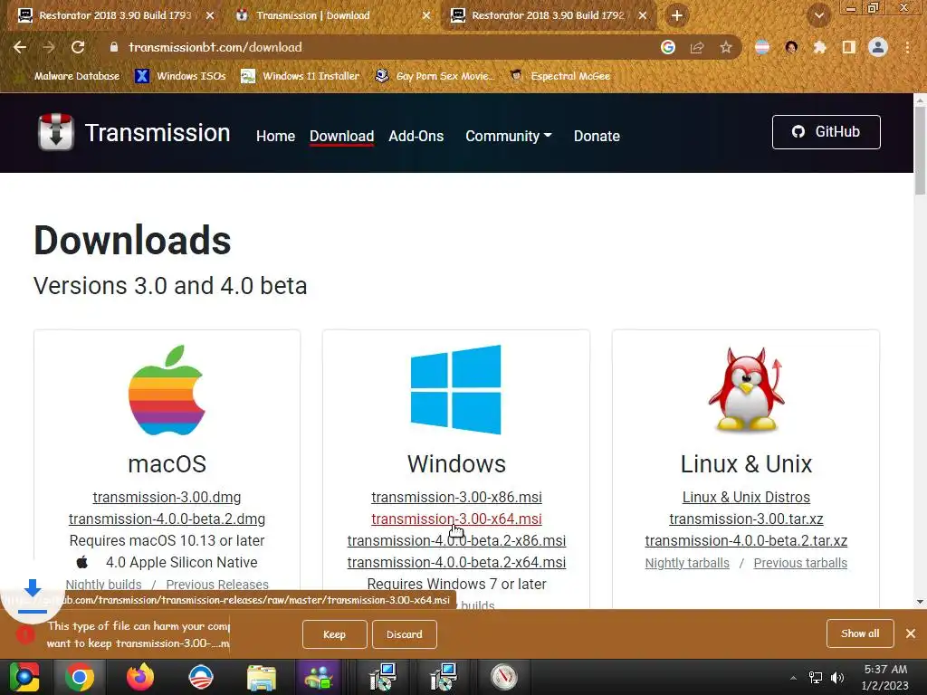The width and height of the screenshot is (927, 695).
Task: Close the downloads bar
Action: pyautogui.click(x=911, y=633)
